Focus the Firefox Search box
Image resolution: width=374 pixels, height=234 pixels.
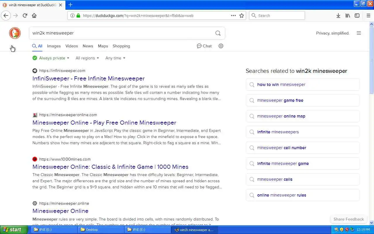277,16
